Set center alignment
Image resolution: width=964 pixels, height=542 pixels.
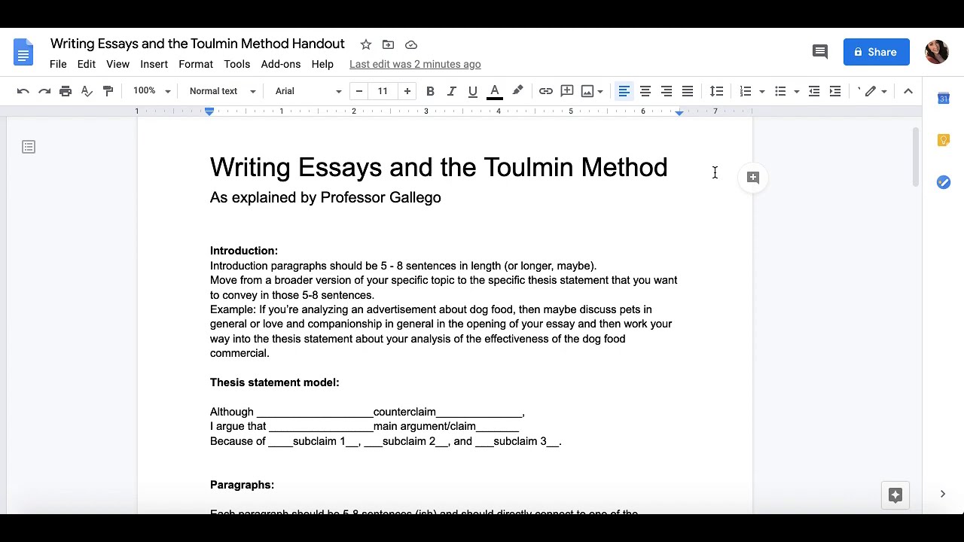click(x=645, y=91)
